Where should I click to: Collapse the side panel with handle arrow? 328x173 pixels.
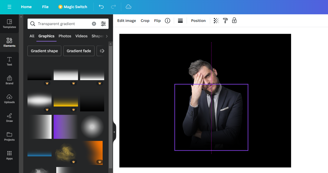pyautogui.click(x=114, y=132)
